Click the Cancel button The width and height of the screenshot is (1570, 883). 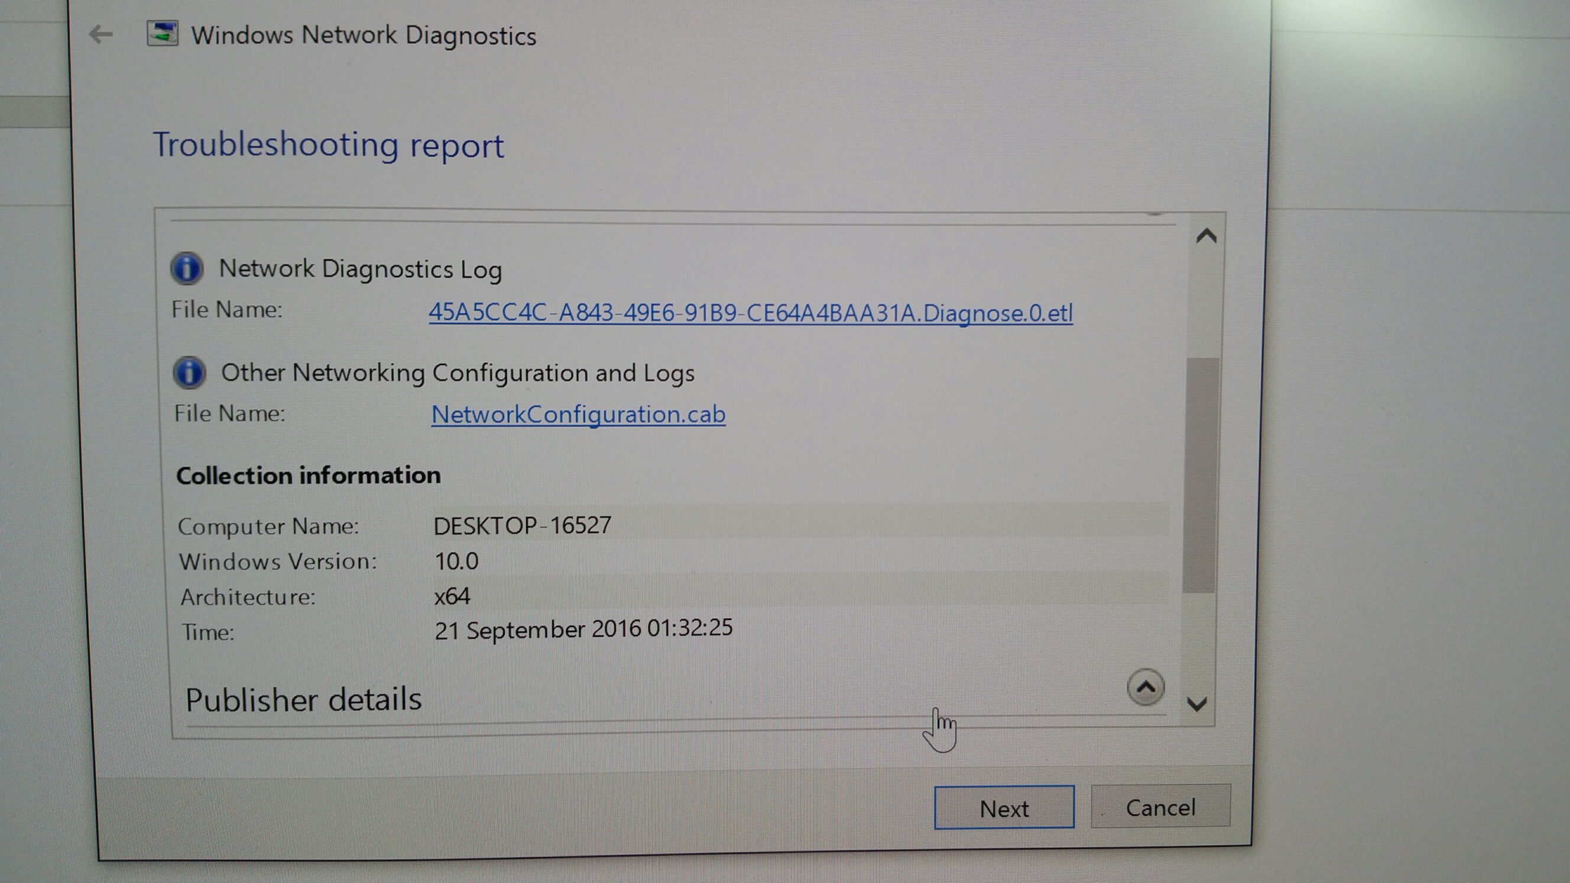click(x=1160, y=806)
